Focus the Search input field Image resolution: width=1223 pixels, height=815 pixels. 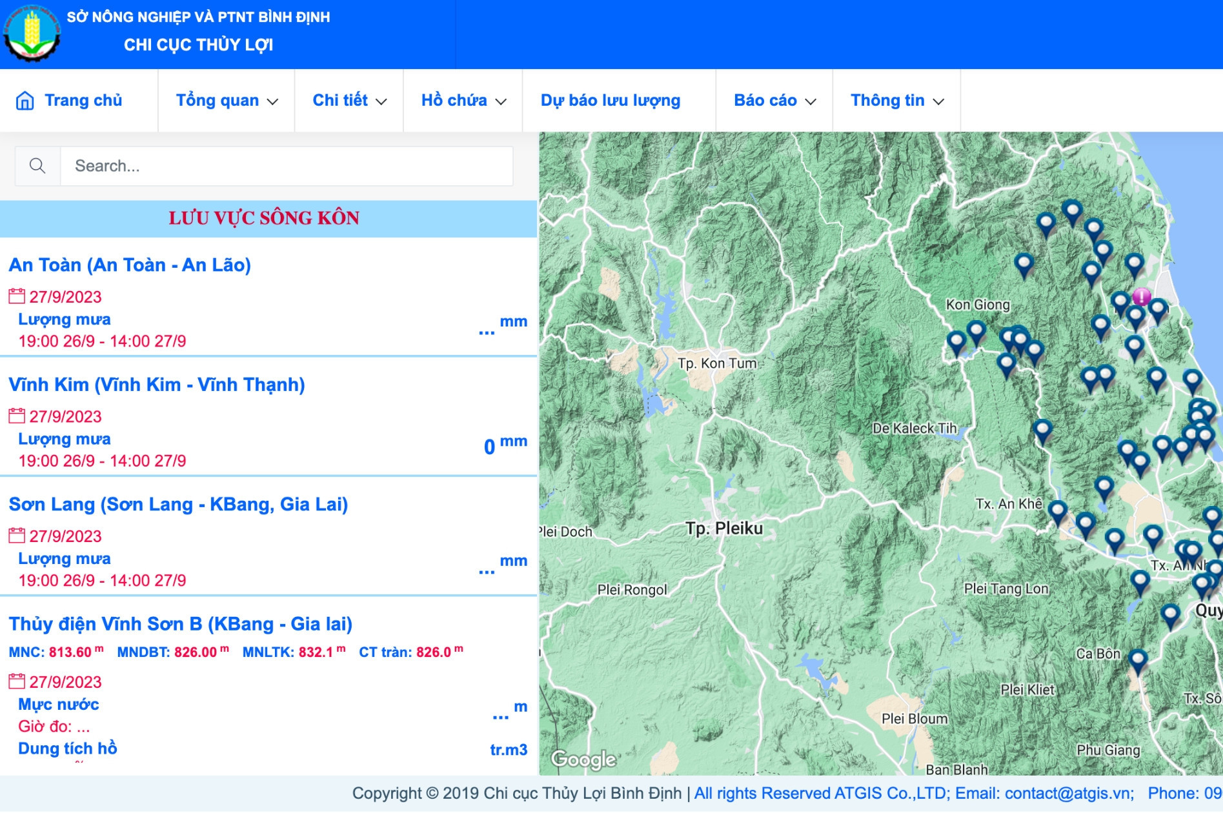[287, 166]
